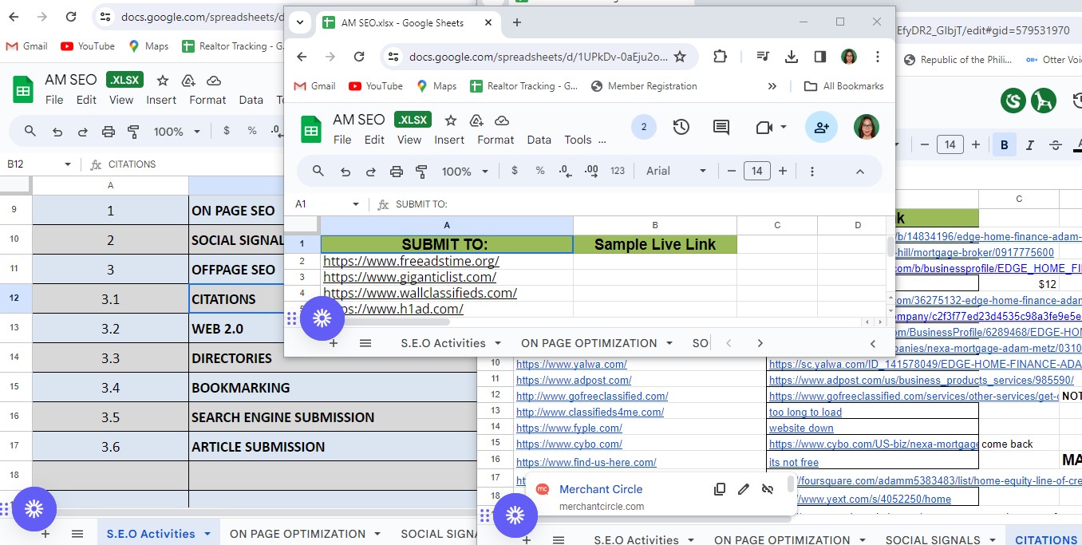The image size is (1082, 545).
Task: Edit the Merchant Circle link
Action: [744, 489]
